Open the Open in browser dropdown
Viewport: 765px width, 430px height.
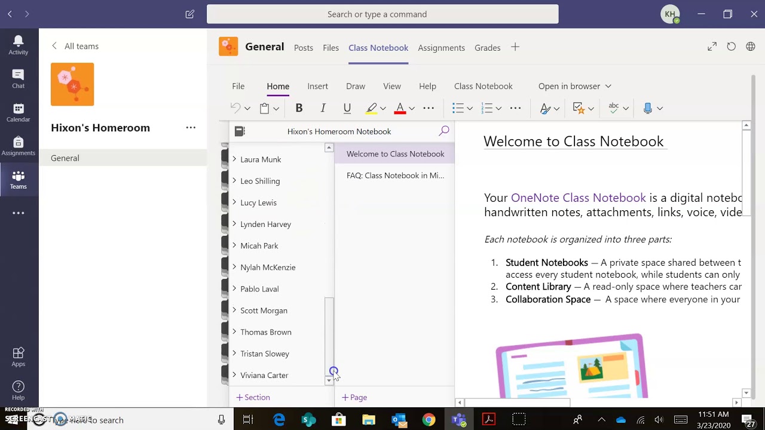pos(575,86)
